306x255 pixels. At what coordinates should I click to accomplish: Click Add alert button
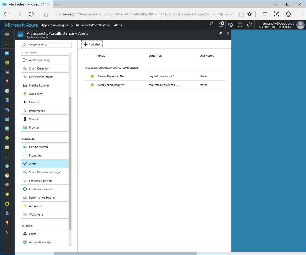92,44
